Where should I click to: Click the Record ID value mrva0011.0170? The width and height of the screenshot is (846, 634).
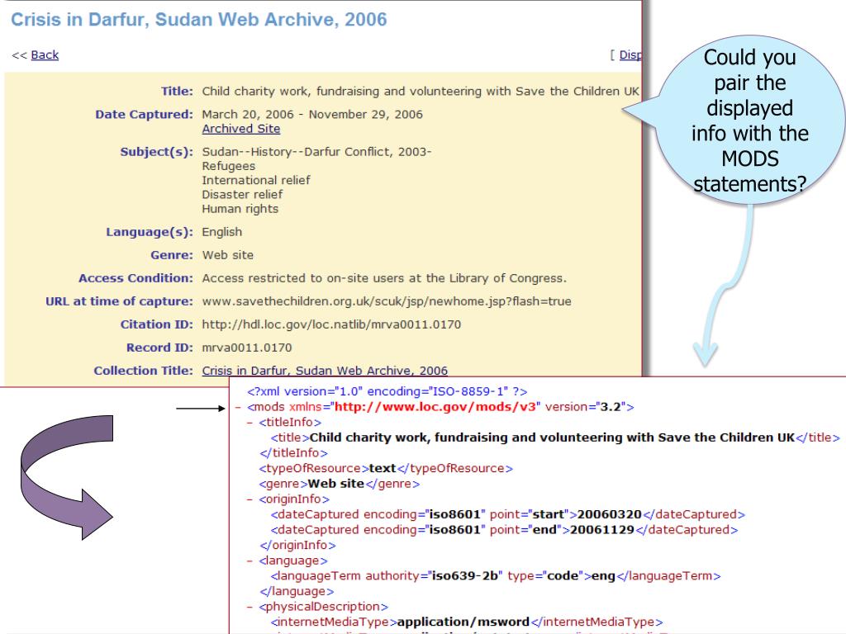point(246,348)
